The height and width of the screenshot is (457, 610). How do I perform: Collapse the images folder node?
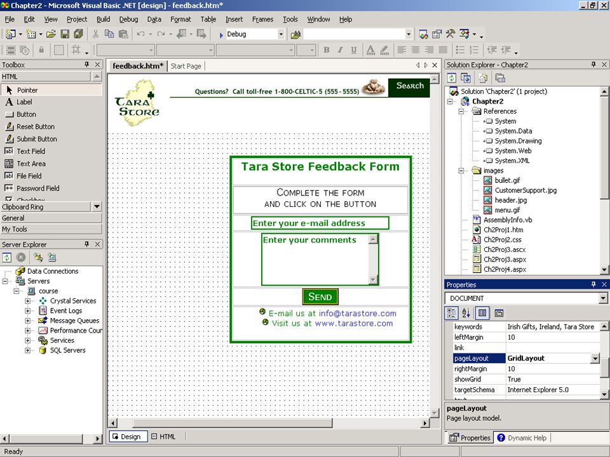(461, 171)
